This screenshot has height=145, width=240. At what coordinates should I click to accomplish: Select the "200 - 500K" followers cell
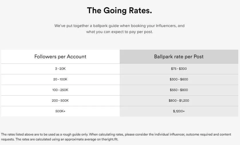click(60, 100)
